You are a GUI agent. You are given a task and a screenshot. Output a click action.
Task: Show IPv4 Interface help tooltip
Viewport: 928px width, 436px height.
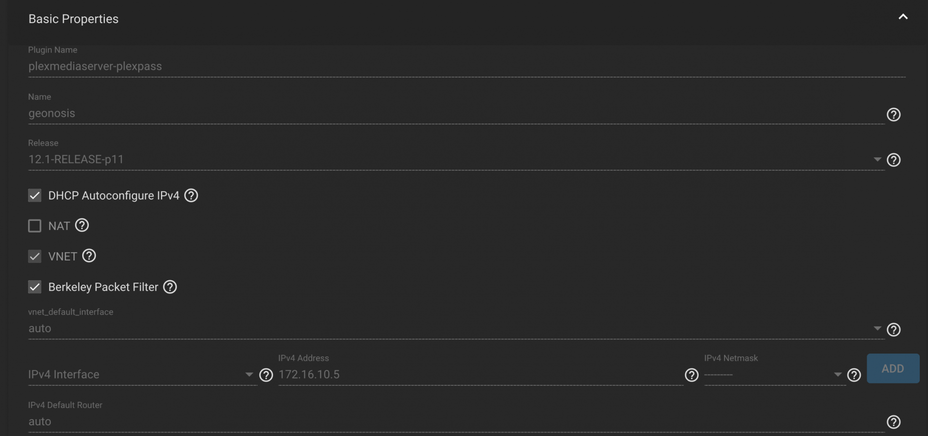pos(266,375)
